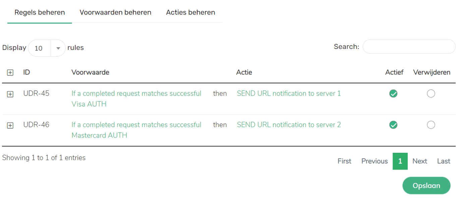Expand row details for UDR-46
This screenshot has height=198, width=458.
pos(10,126)
